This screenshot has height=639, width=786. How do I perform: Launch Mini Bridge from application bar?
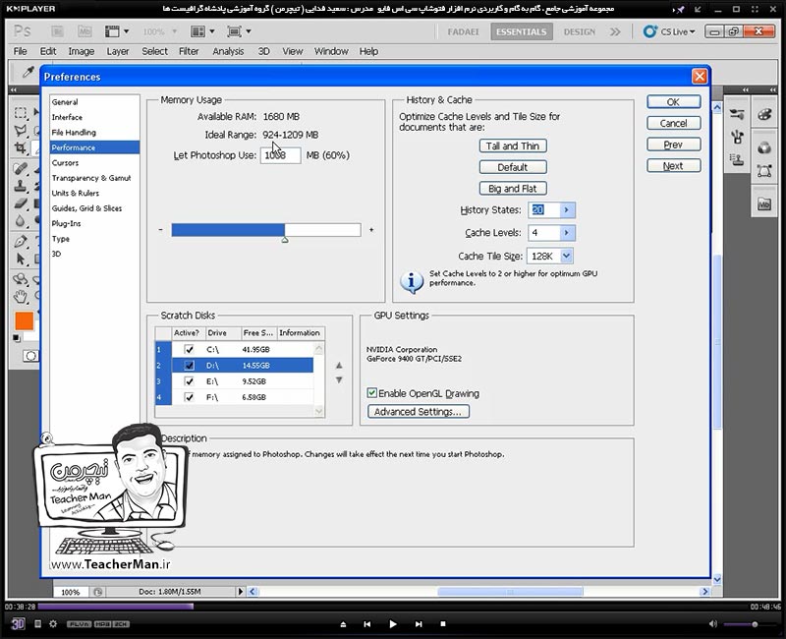point(84,31)
